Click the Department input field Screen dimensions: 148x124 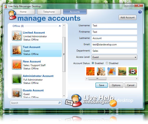click(x=114, y=51)
